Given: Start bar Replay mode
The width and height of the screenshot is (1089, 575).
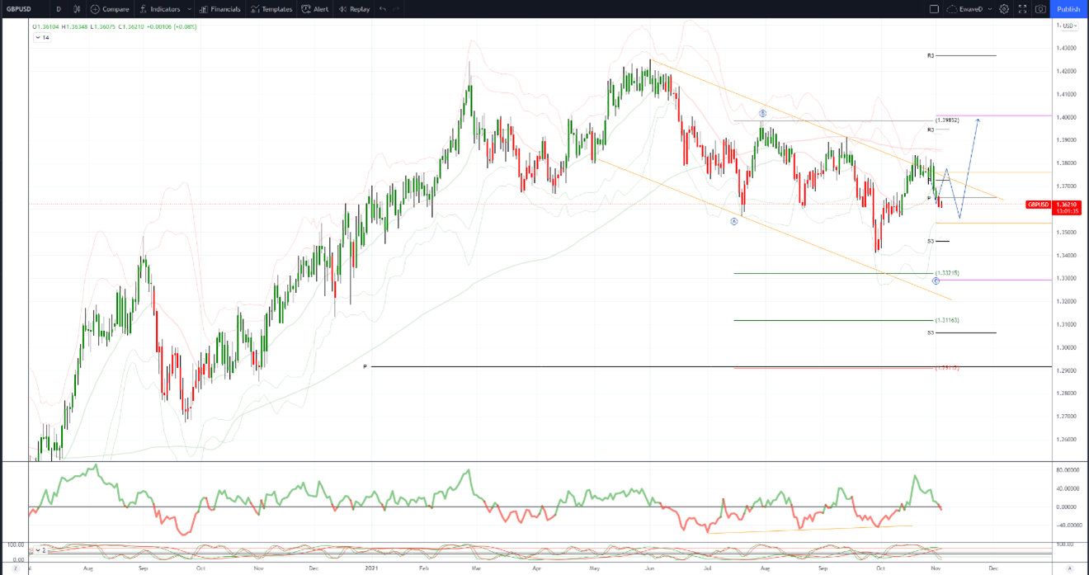Looking at the screenshot, I should pyautogui.click(x=355, y=9).
